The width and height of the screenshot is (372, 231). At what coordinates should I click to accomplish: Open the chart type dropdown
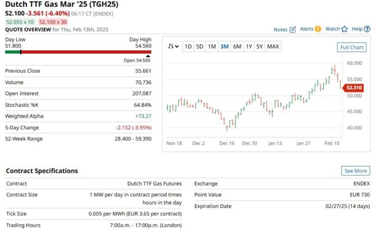173,47
